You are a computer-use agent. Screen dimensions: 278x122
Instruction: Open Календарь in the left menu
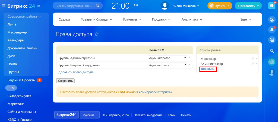(x=15, y=40)
